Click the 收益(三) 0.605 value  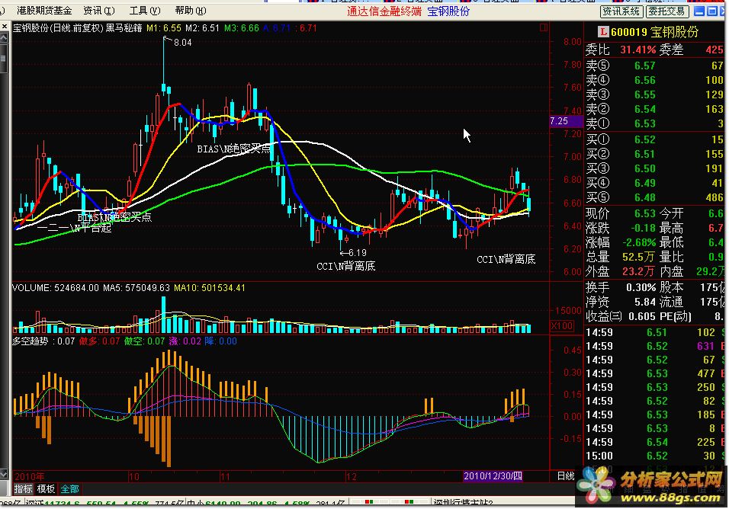641,316
